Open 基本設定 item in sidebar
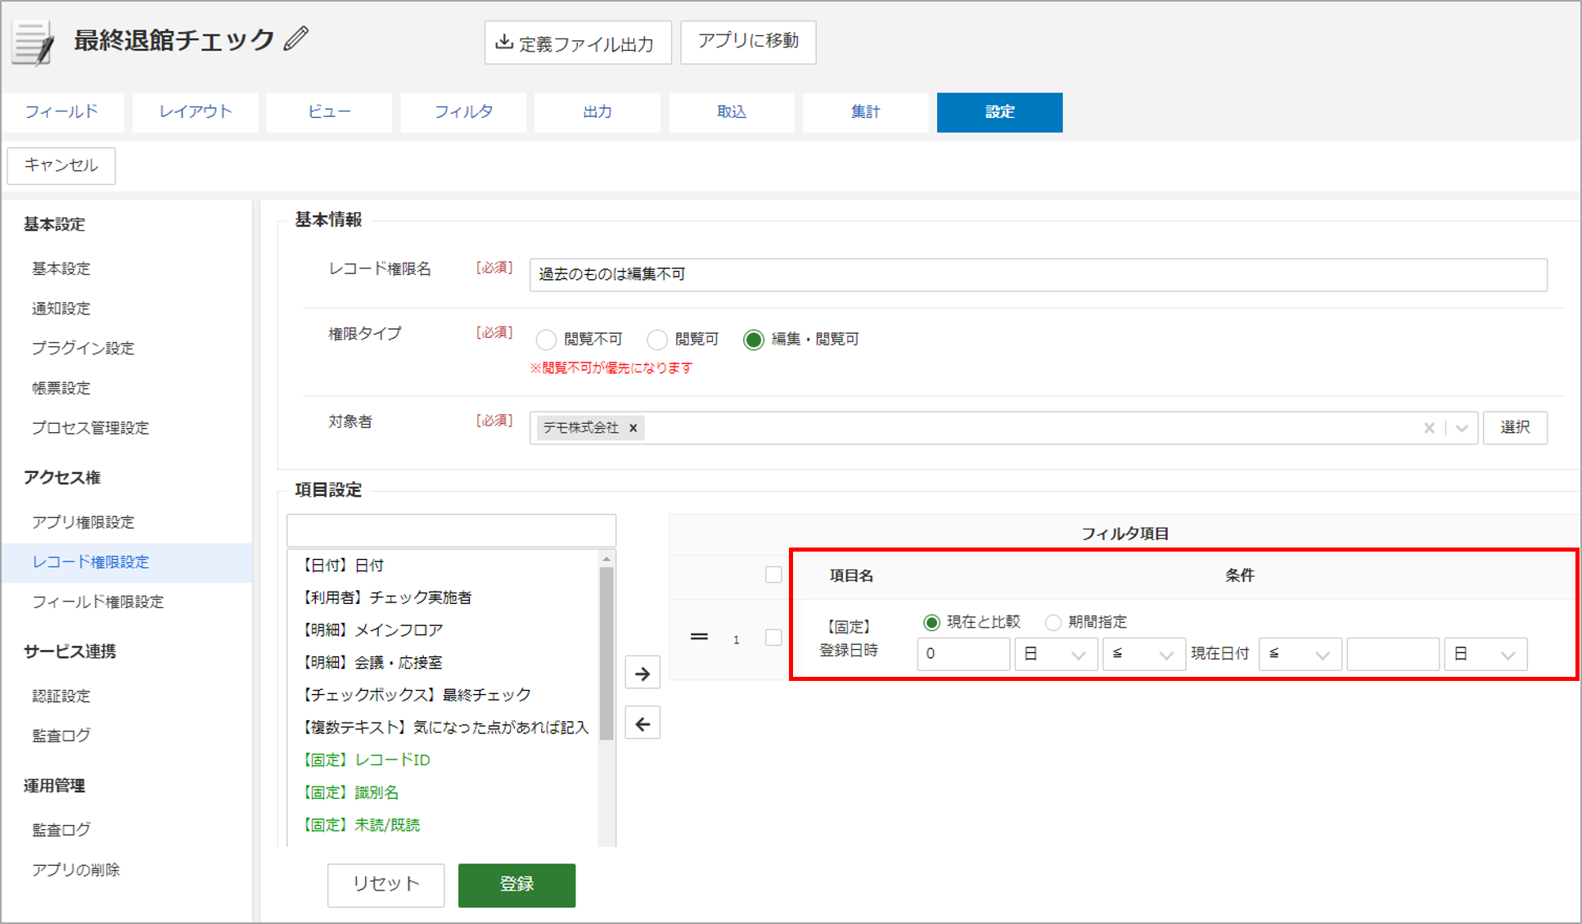Image resolution: width=1582 pixels, height=924 pixels. pyautogui.click(x=61, y=268)
